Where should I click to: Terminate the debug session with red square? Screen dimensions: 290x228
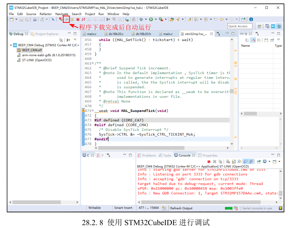[x=78, y=19]
